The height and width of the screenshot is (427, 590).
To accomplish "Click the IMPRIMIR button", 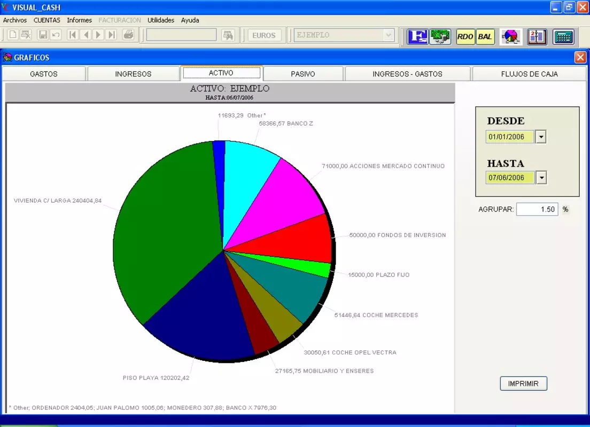I will tap(523, 383).
